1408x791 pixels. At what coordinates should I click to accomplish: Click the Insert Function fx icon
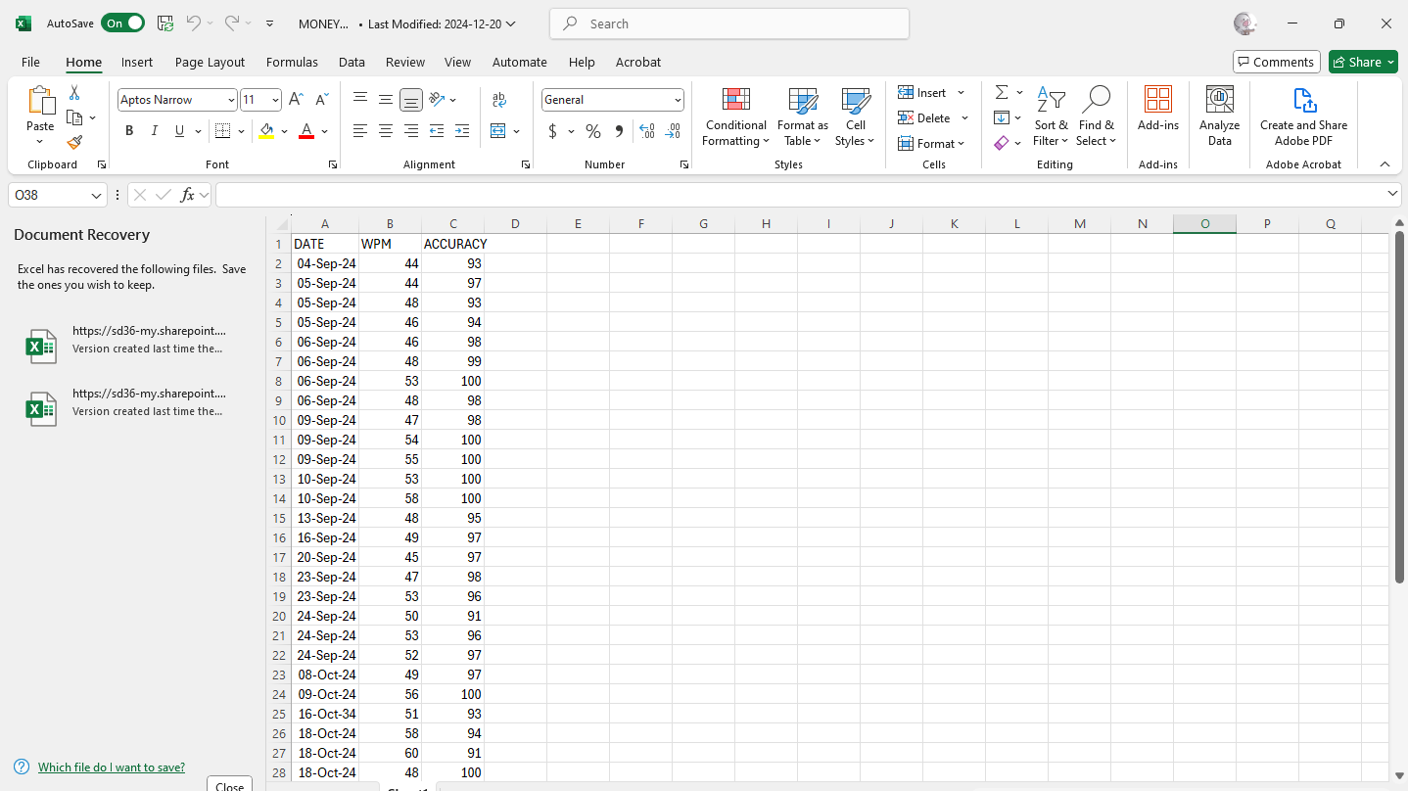click(x=188, y=196)
